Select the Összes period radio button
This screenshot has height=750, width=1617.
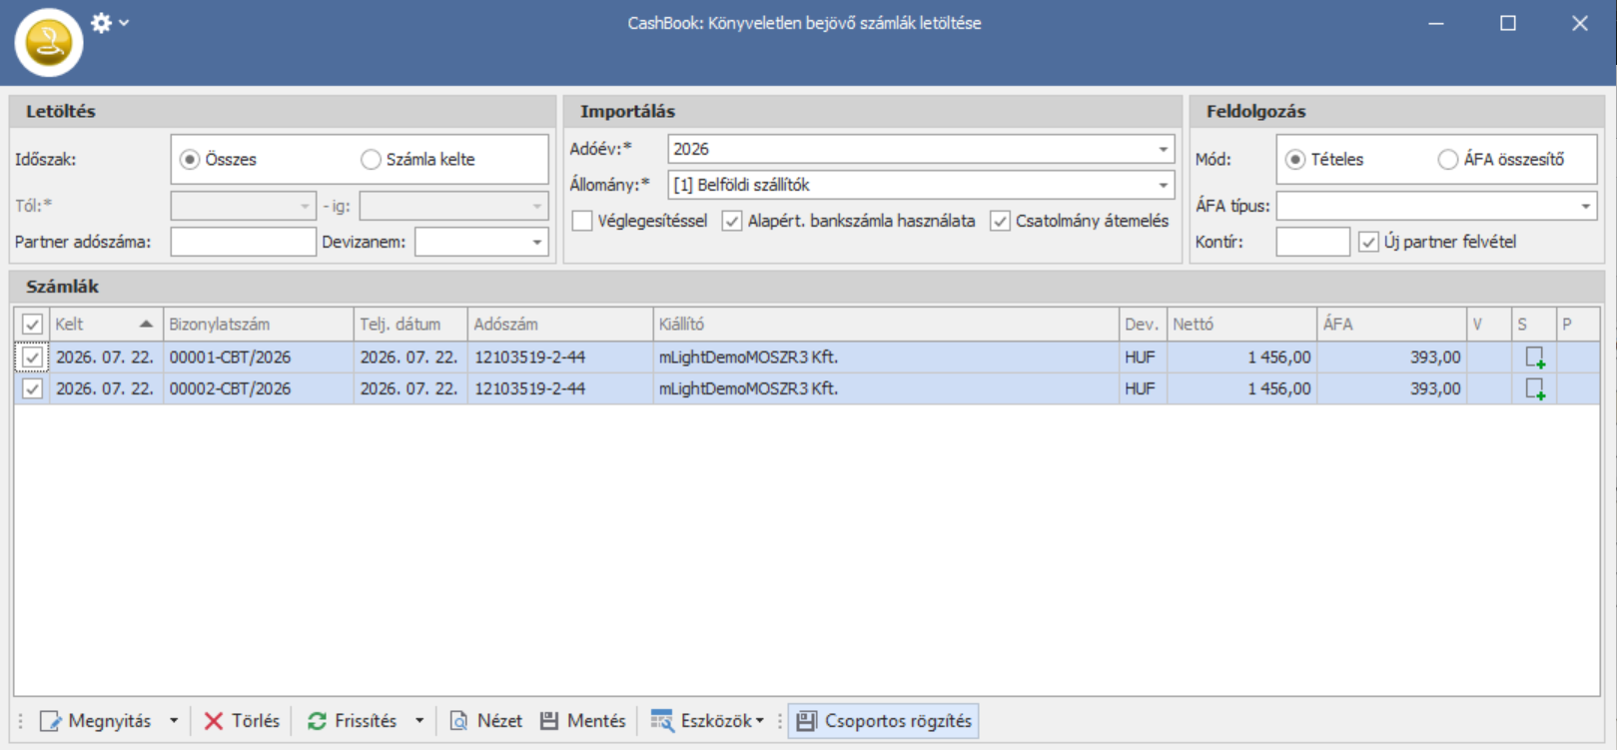pyautogui.click(x=190, y=160)
